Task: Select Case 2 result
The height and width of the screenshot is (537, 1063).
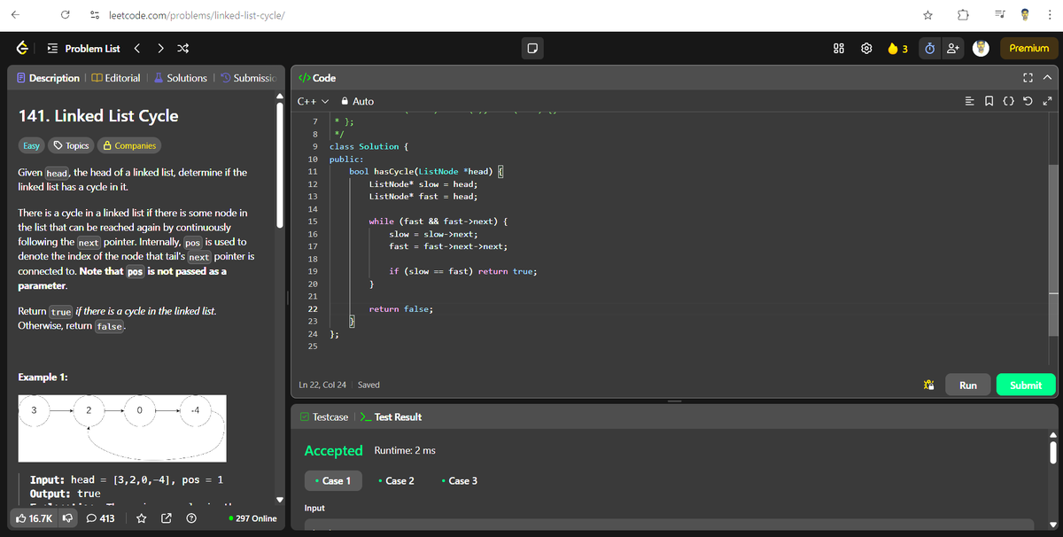Action: click(x=396, y=480)
